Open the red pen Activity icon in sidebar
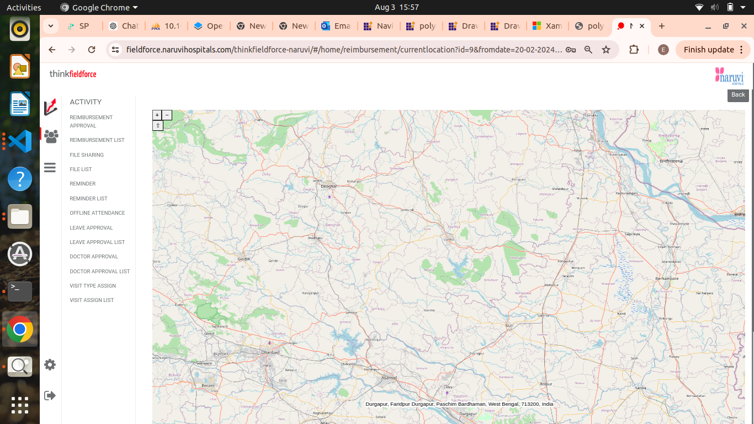This screenshot has width=754, height=424. click(50, 108)
